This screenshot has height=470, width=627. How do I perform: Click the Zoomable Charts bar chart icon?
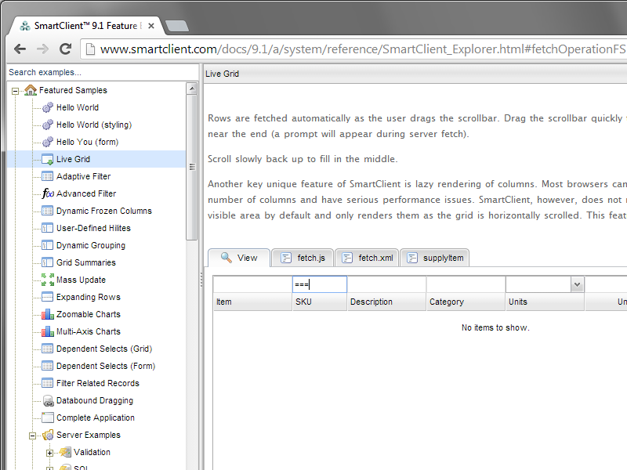pyautogui.click(x=47, y=314)
